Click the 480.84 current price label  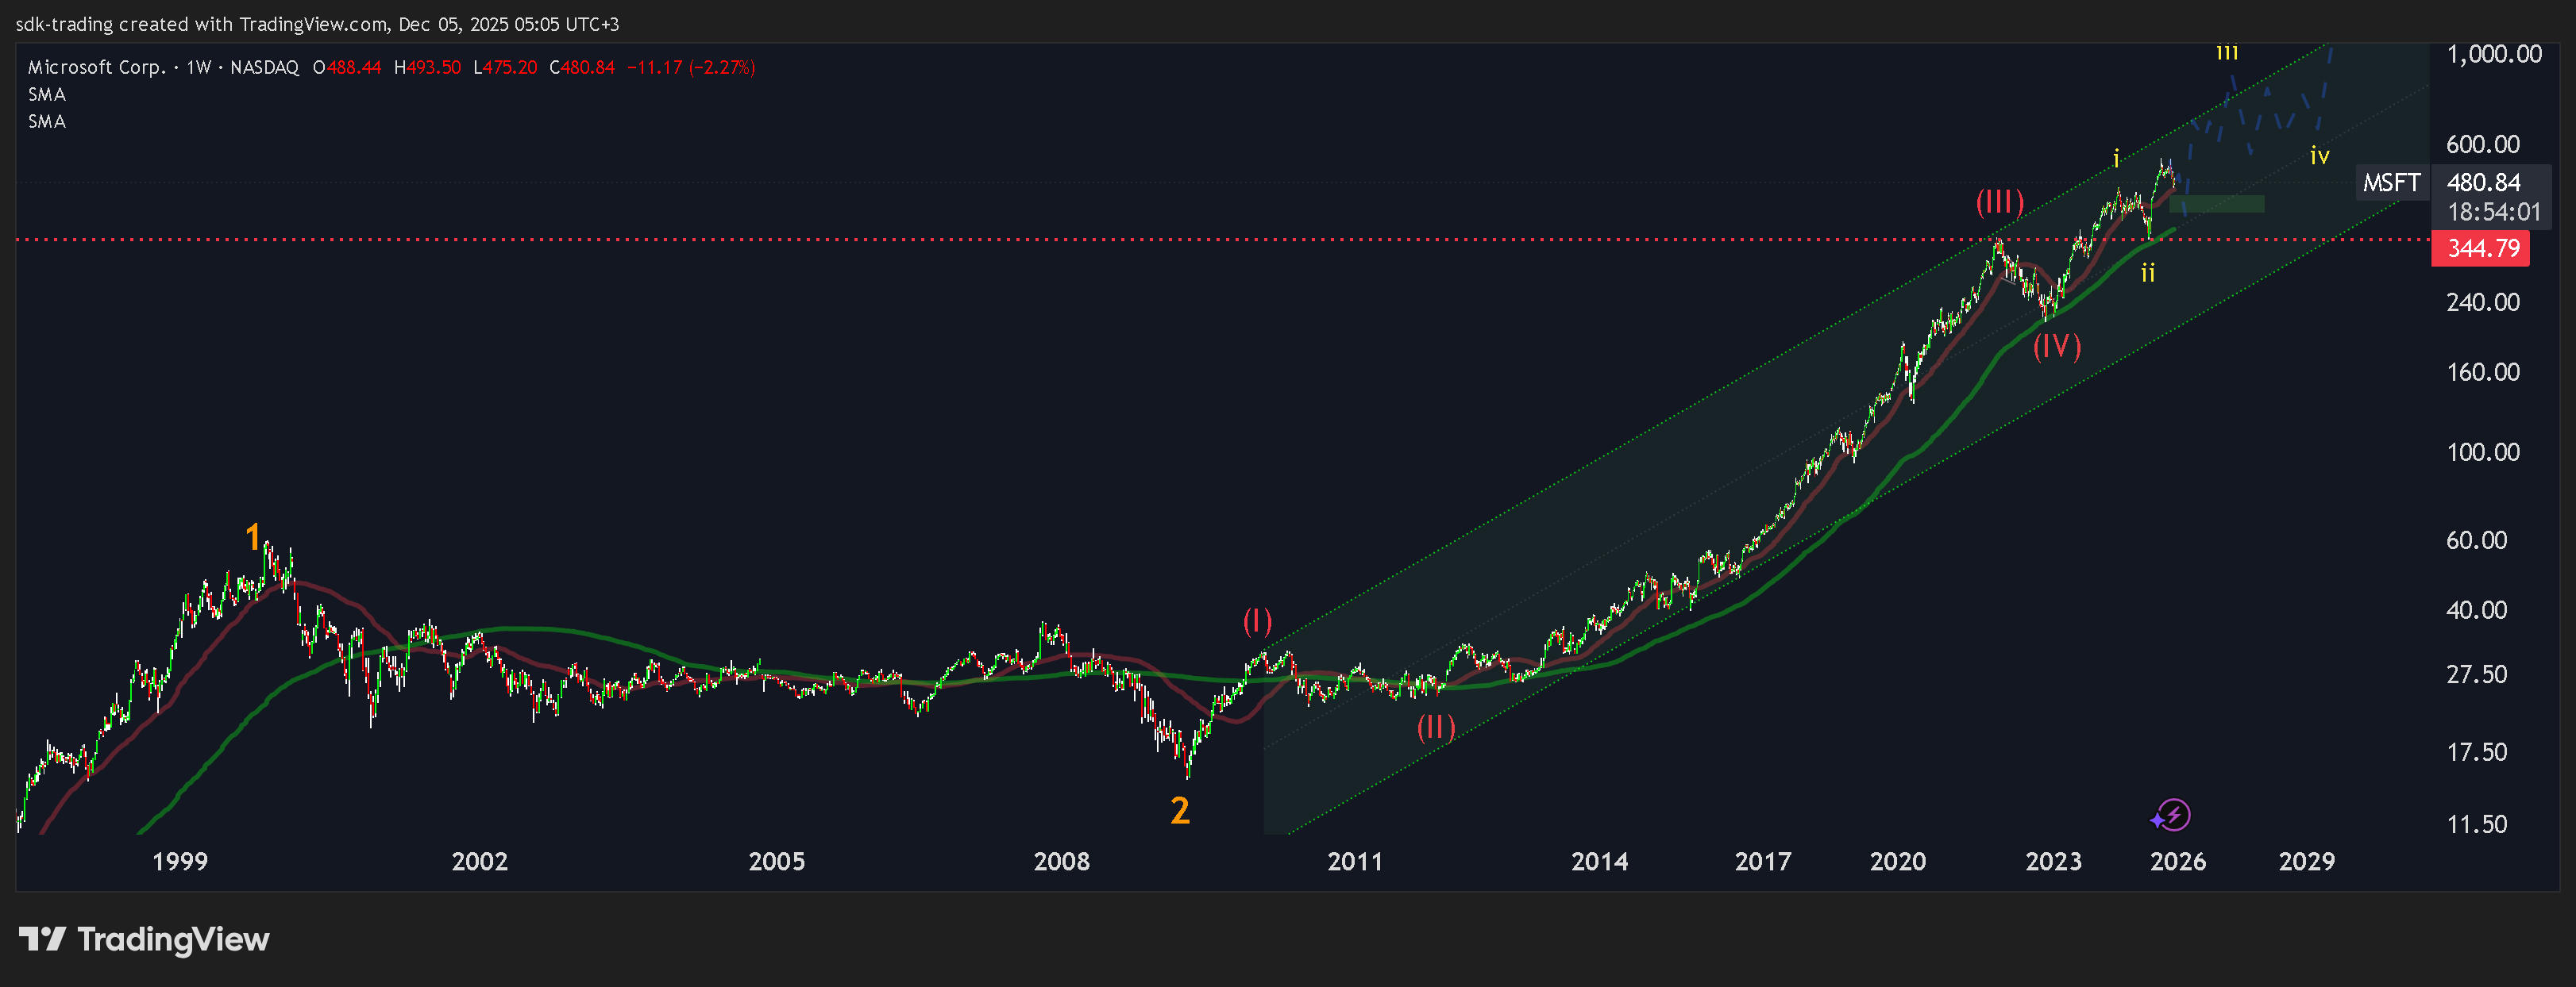(2483, 182)
